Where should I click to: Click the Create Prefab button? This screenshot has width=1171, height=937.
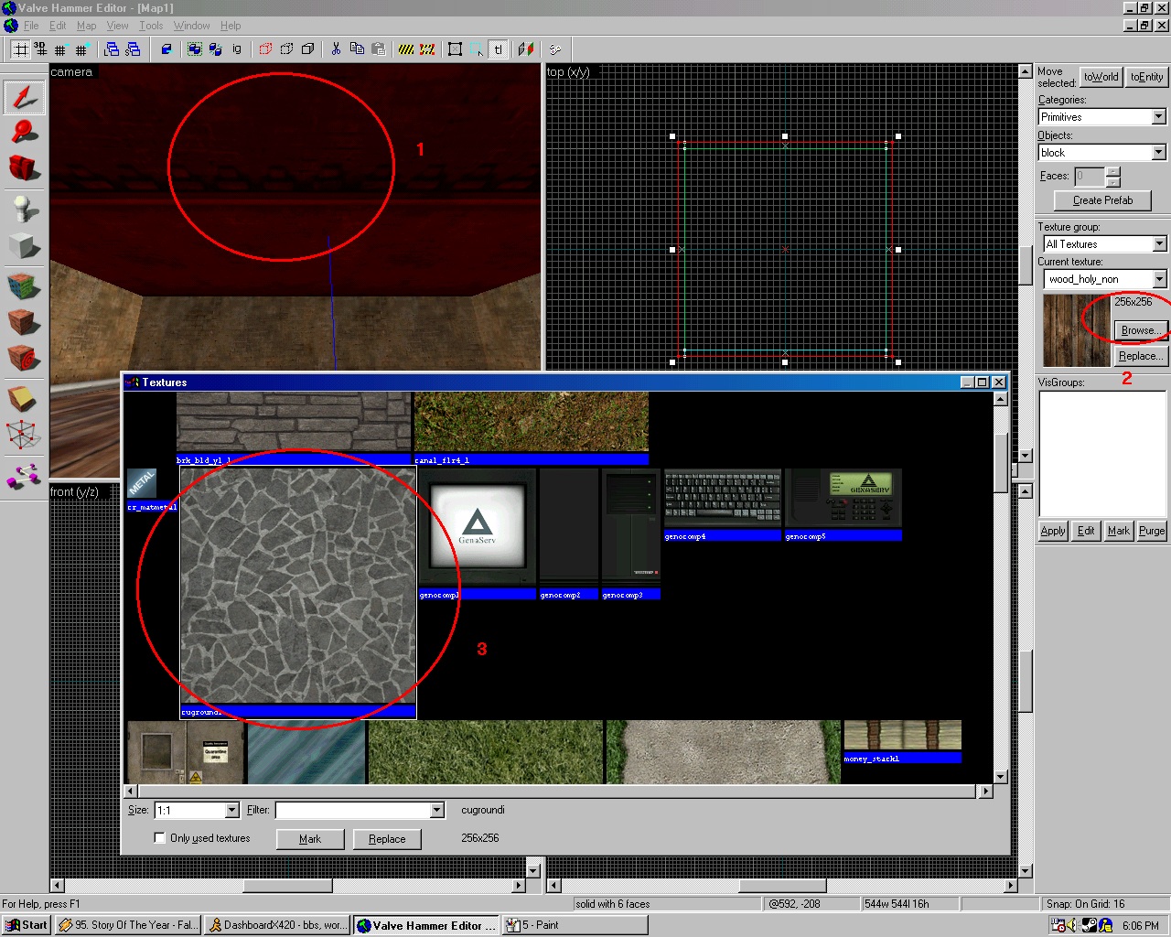coord(1101,200)
